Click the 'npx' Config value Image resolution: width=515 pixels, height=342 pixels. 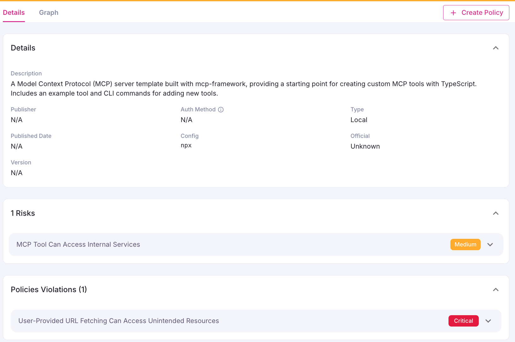pos(186,145)
